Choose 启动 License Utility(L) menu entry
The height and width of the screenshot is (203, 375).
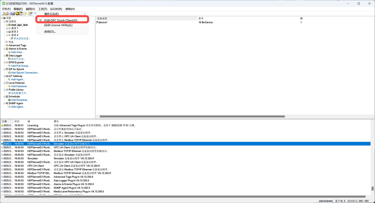[58, 25]
